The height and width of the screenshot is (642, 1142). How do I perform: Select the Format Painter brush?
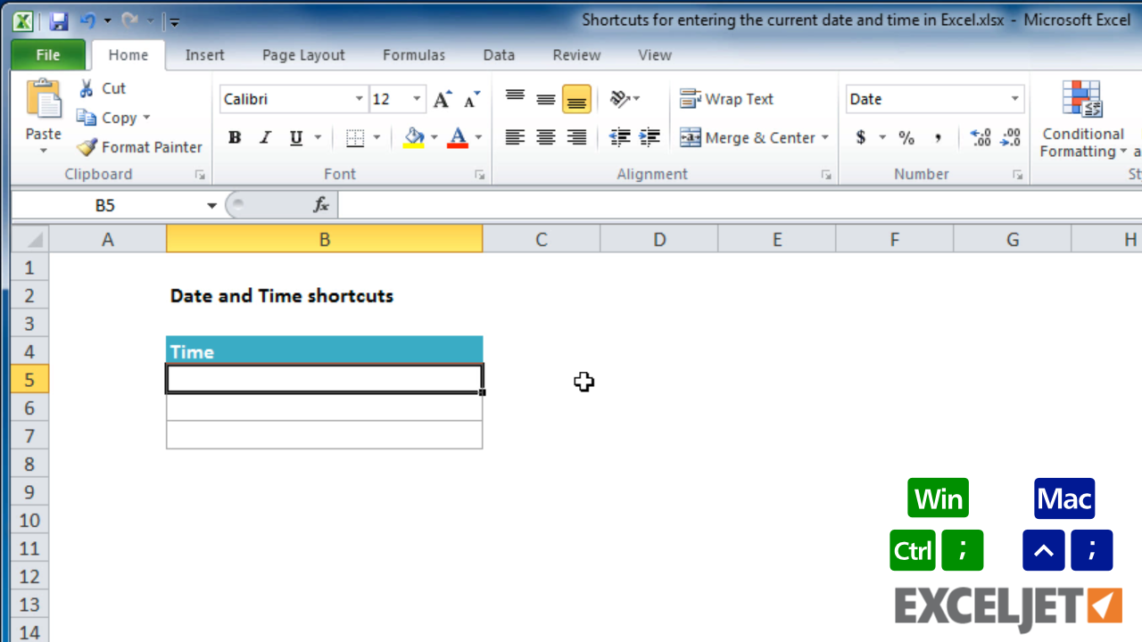tap(87, 147)
